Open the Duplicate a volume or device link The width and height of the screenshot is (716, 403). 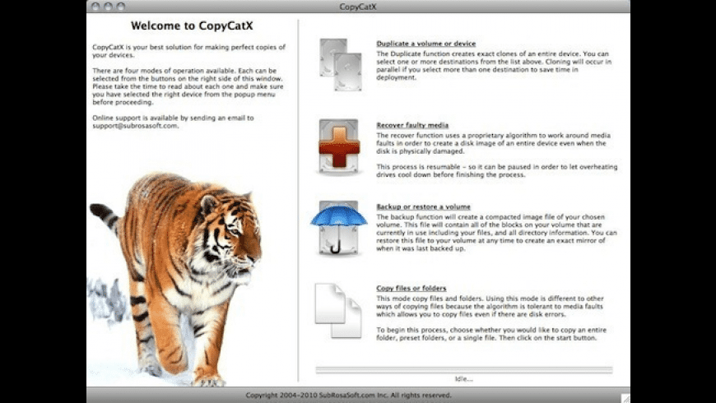pos(426,44)
